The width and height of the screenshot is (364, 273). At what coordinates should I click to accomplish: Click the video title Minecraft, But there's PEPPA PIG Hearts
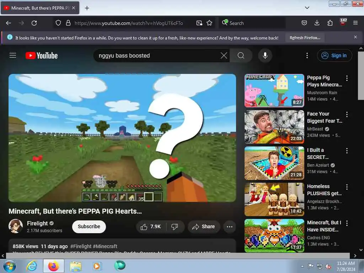tap(75, 211)
